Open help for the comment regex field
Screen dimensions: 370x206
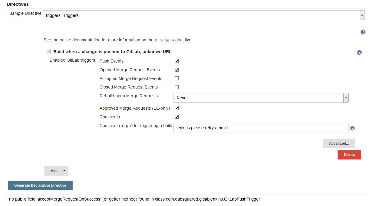pyautogui.click(x=352, y=128)
